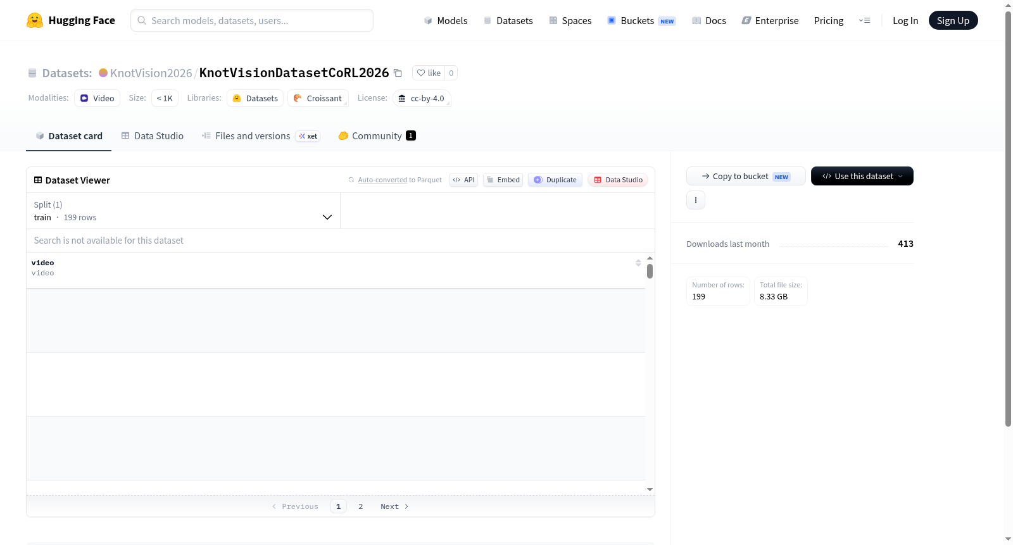Open the Docs page
Screen dimensions: 1013x545
pyautogui.click(x=709, y=20)
